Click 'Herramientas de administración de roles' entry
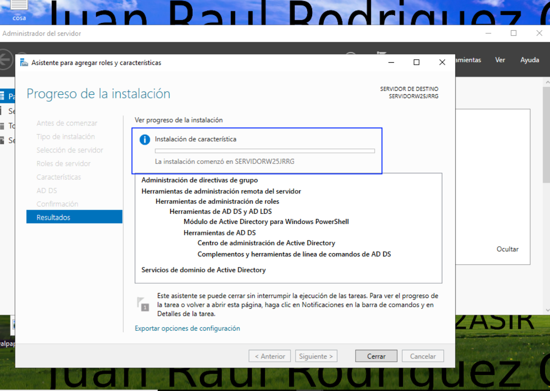Screen dimensions: 550x391 [217, 201]
